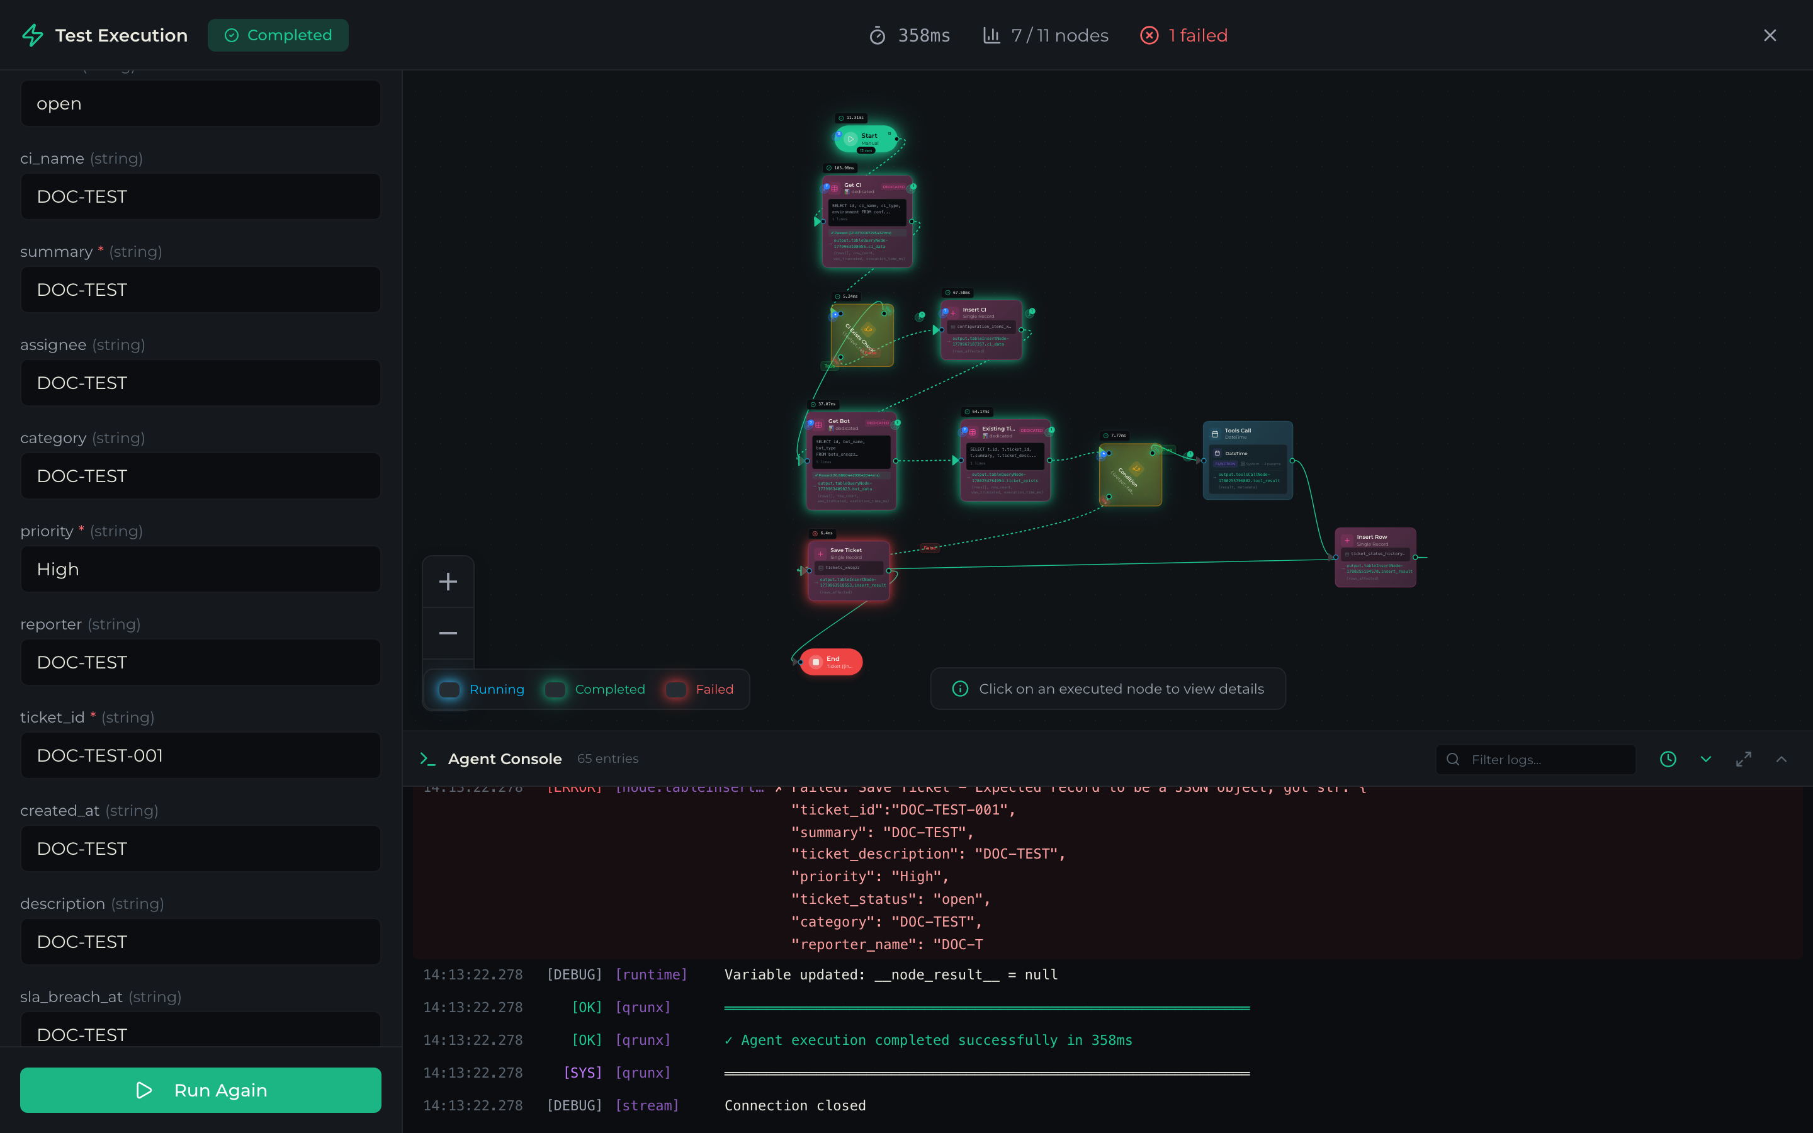Select the Get CI node
The width and height of the screenshot is (1813, 1133).
point(867,221)
